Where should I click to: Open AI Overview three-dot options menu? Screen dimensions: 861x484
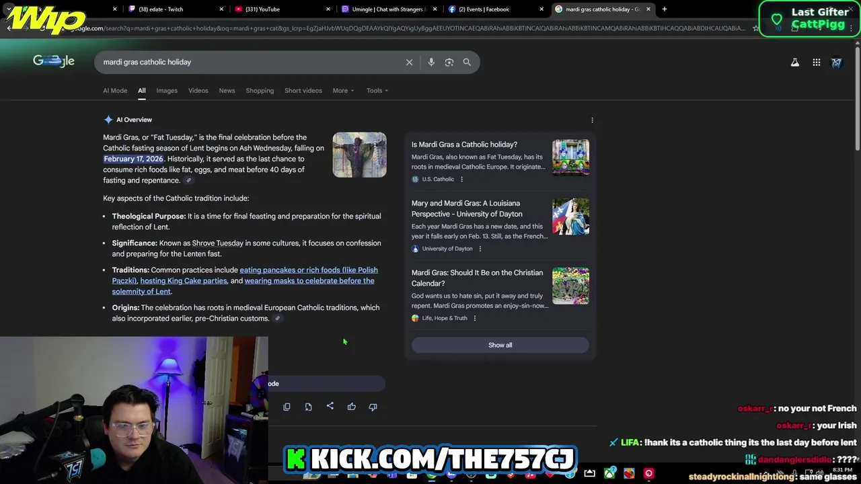point(592,120)
